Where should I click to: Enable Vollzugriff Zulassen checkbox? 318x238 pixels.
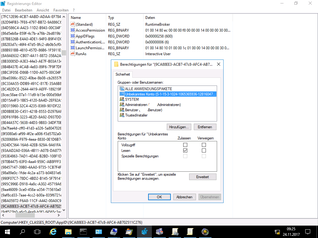(185, 145)
